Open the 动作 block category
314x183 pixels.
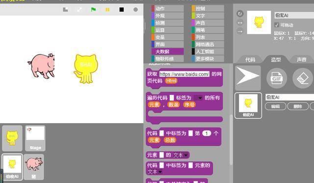coord(168,9)
